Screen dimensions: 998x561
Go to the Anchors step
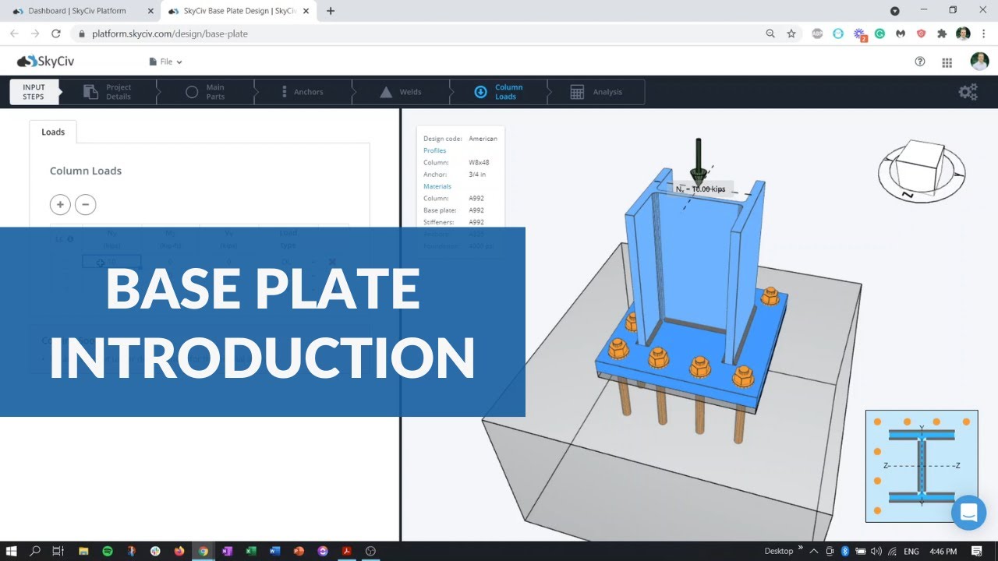click(x=303, y=92)
